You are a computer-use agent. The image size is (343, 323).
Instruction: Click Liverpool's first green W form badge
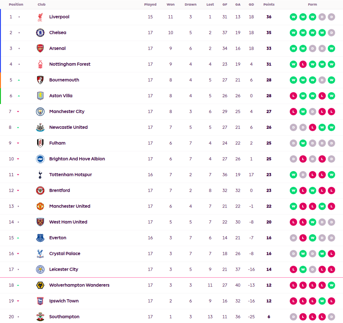293,17
